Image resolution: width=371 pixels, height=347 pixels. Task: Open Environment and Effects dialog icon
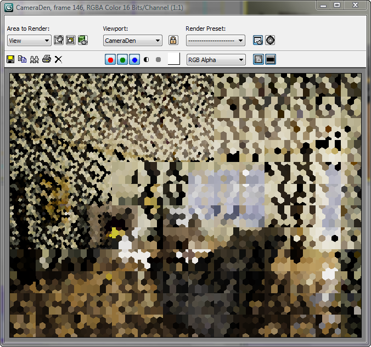[x=270, y=40]
